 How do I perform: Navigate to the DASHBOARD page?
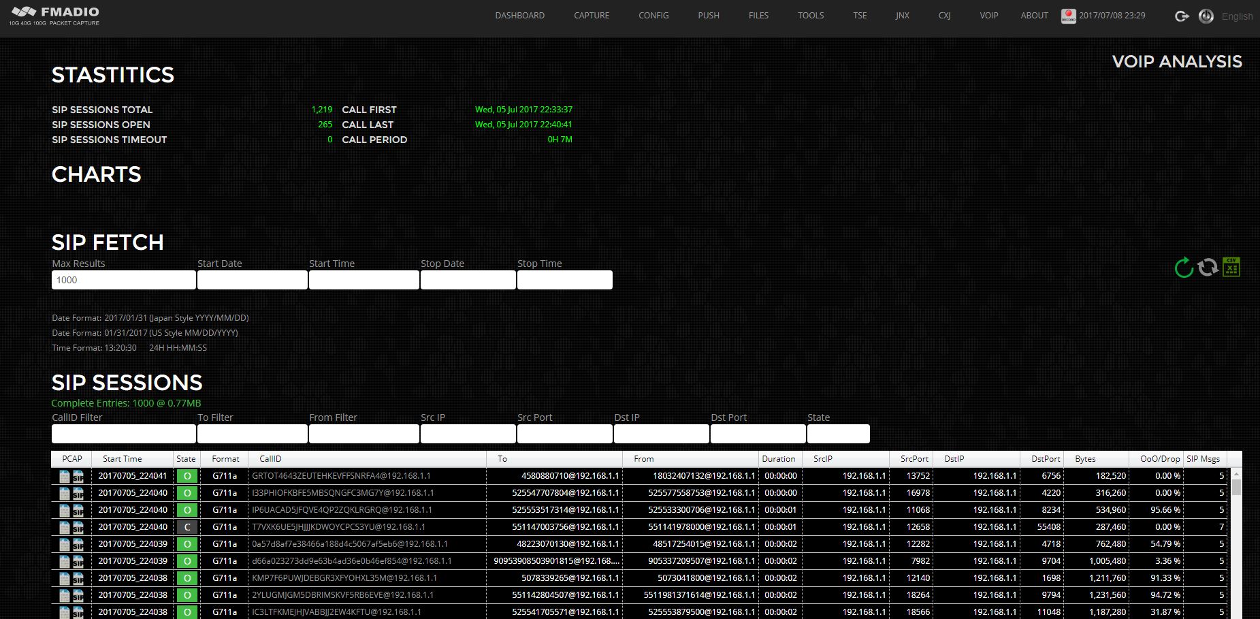(519, 16)
